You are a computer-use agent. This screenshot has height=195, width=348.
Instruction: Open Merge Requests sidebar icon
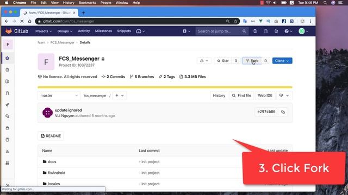point(7,93)
